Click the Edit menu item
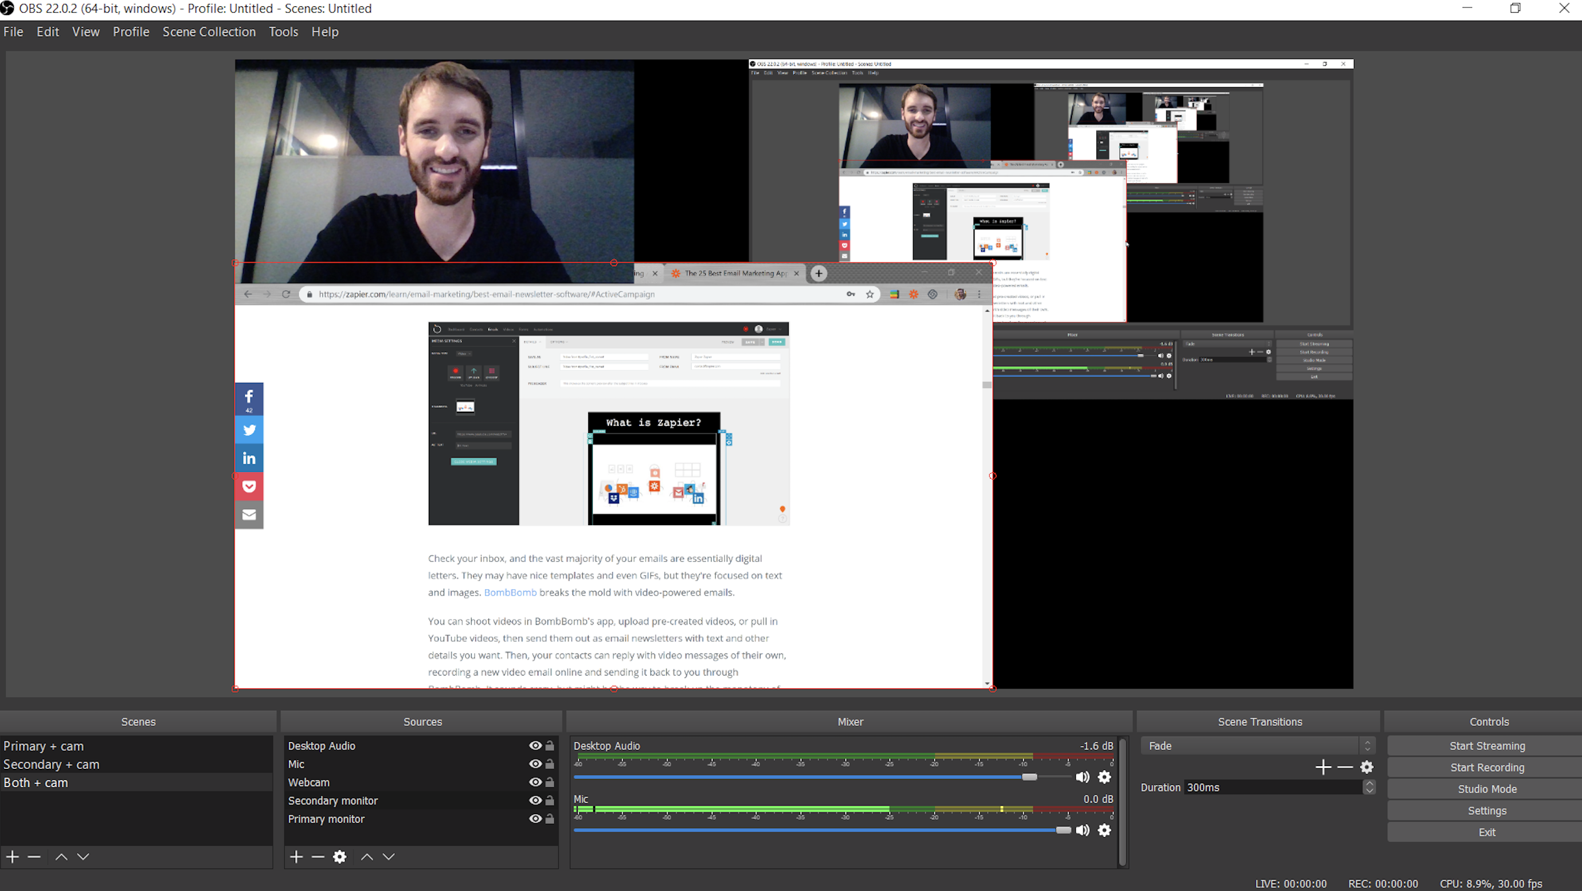Viewport: 1582px width, 891px height. (47, 32)
